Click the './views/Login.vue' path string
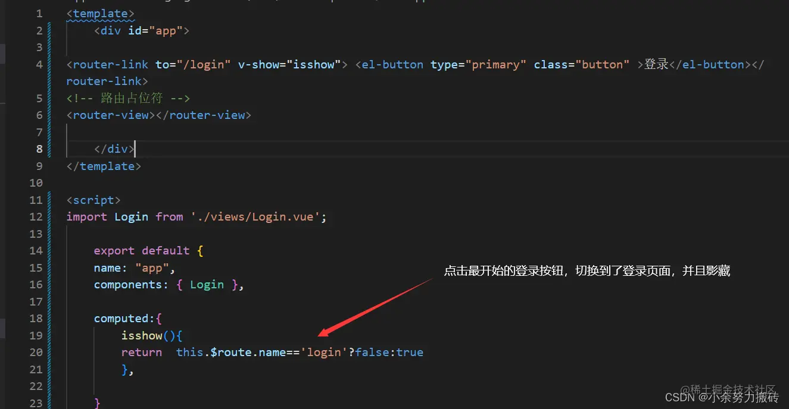The width and height of the screenshot is (789, 409). pos(255,216)
